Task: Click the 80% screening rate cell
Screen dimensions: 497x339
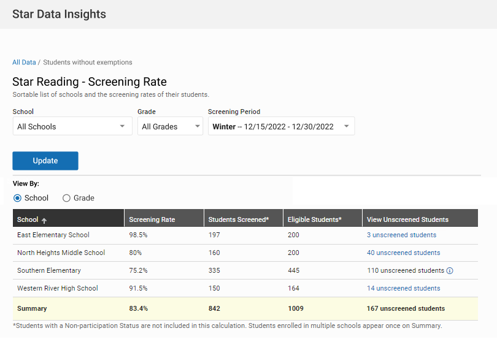Action: 136,253
